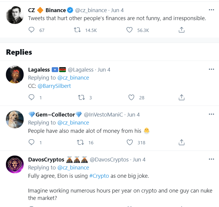Share the Lagaless reply

tap(182, 97)
